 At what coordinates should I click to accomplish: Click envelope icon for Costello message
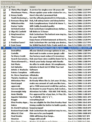4,53
